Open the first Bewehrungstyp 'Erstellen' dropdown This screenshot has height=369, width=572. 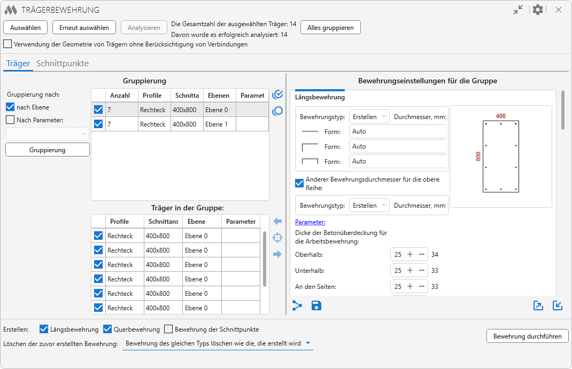pos(369,116)
